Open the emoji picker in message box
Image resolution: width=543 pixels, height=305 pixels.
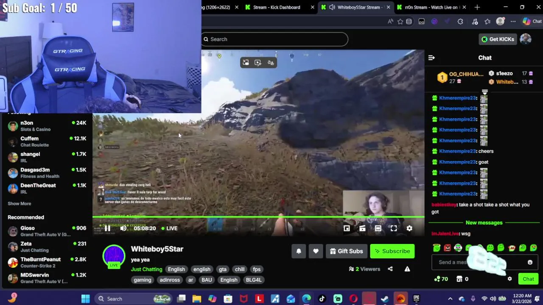[530, 262]
